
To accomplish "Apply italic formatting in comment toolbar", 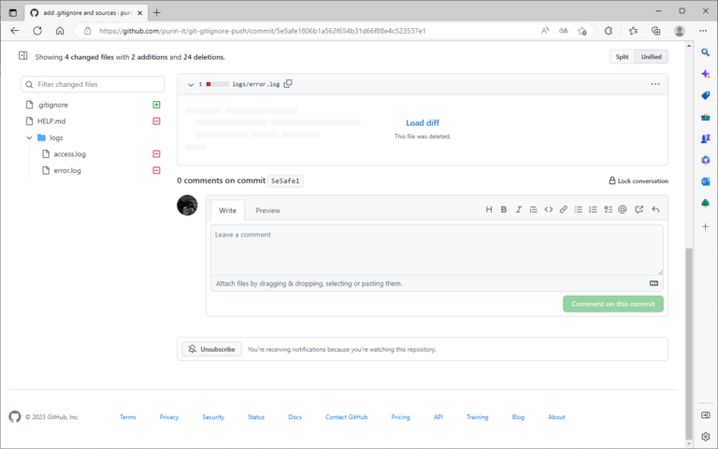I will pos(519,210).
